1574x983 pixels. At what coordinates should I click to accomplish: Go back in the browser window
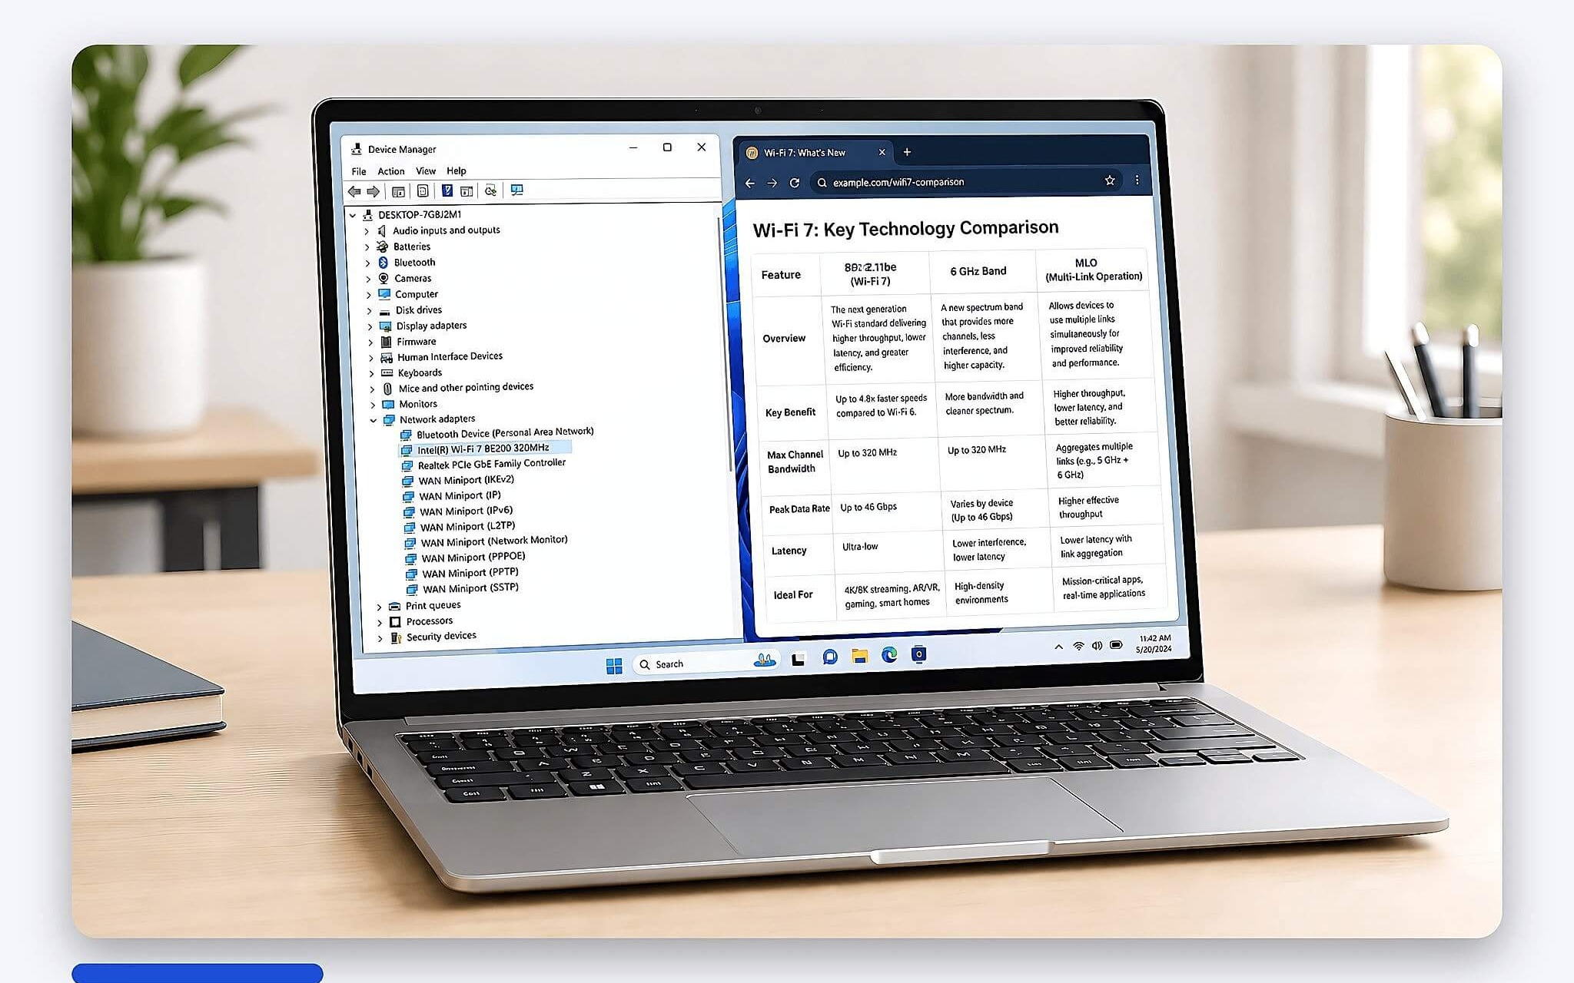pyautogui.click(x=750, y=183)
